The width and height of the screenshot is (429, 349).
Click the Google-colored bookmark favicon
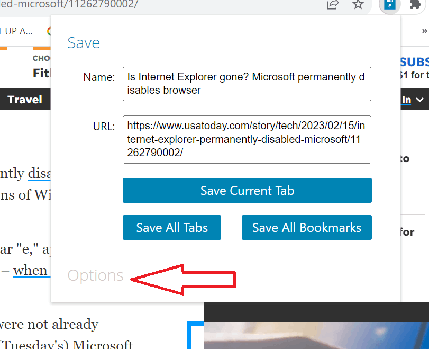point(49,31)
